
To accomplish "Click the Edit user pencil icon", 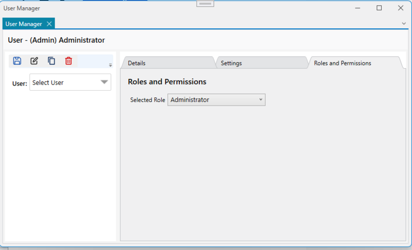I will 34,61.
